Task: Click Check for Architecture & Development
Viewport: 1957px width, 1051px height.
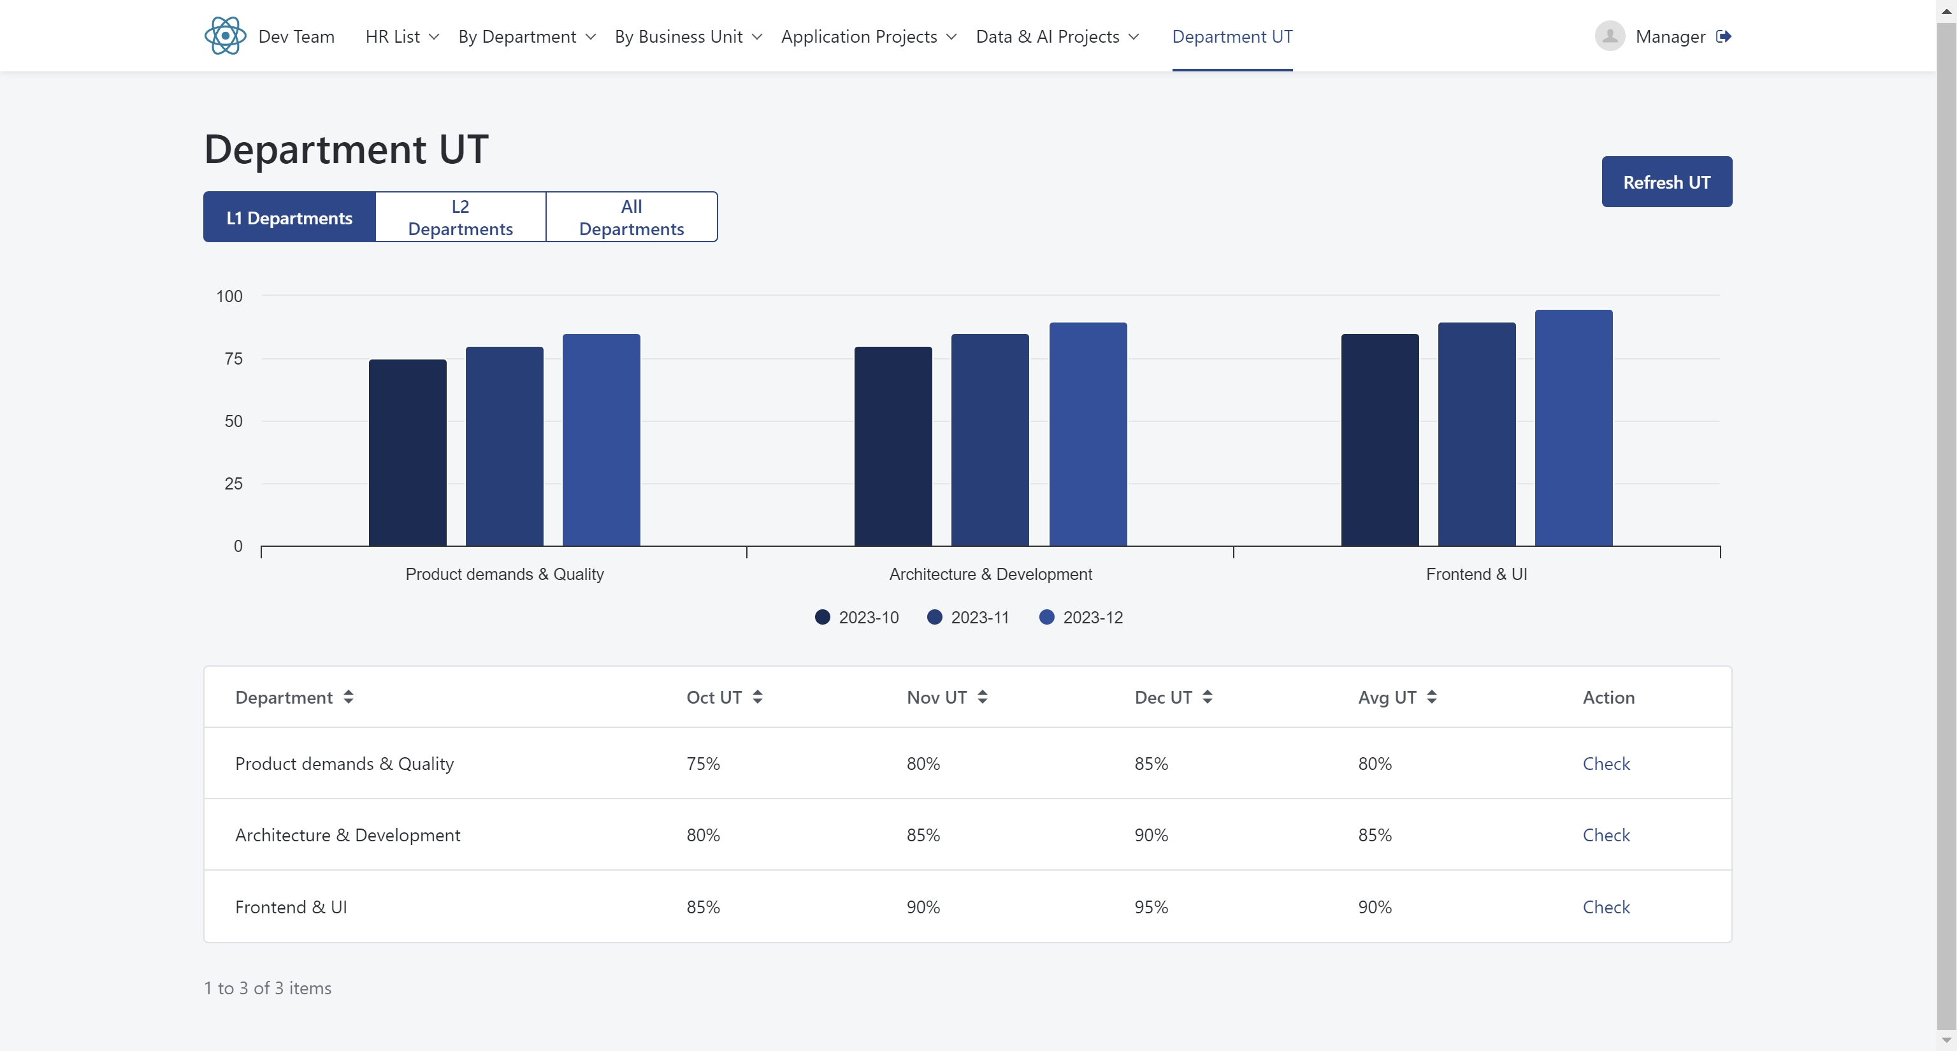Action: [x=1606, y=834]
